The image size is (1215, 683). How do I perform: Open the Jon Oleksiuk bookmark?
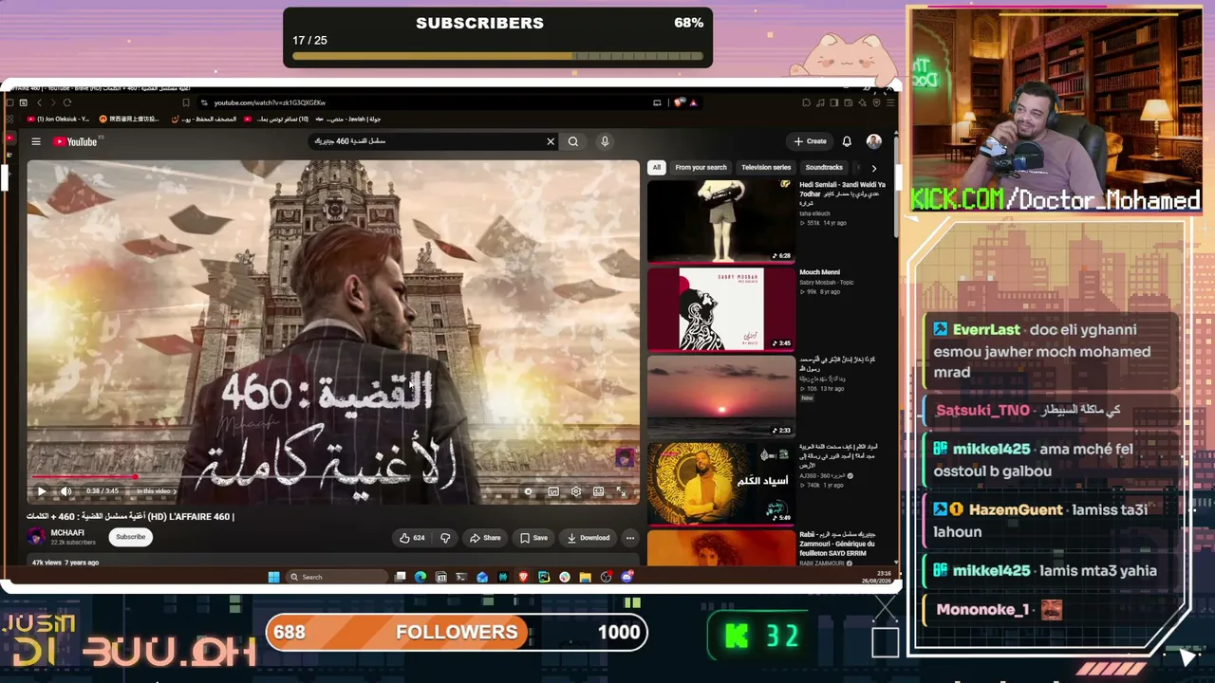click(58, 120)
